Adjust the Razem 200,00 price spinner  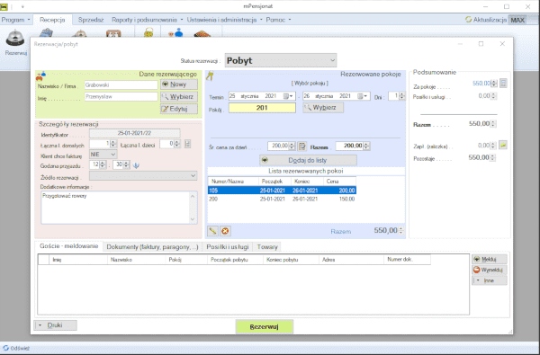click(366, 146)
